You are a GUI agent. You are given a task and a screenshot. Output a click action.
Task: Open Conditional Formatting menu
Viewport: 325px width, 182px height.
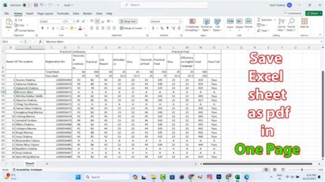192,25
